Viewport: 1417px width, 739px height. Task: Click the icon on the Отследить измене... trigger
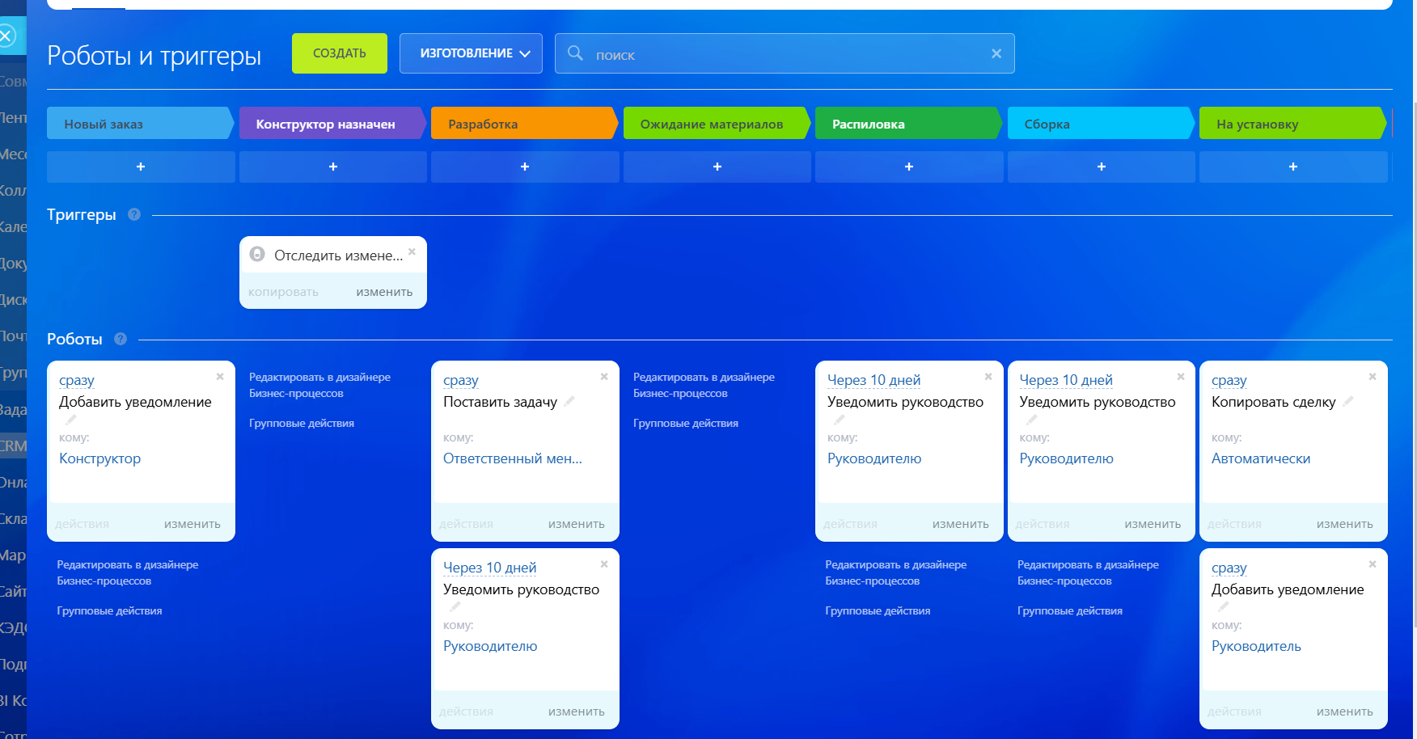257,254
